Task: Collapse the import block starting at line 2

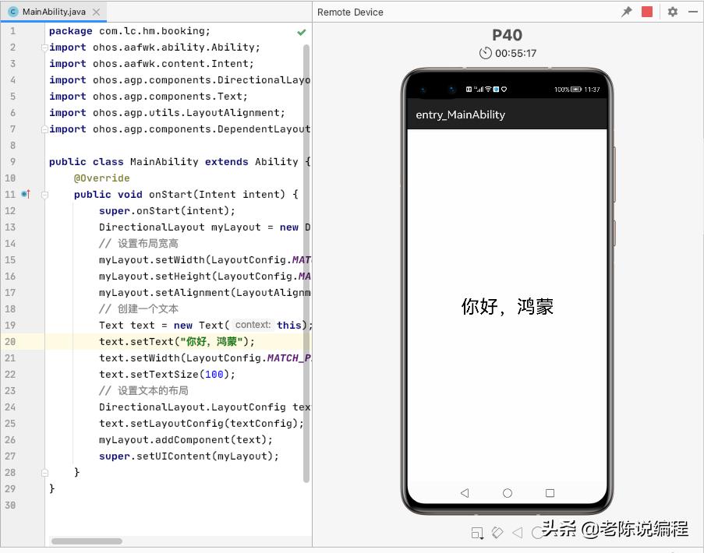Action: [44, 47]
